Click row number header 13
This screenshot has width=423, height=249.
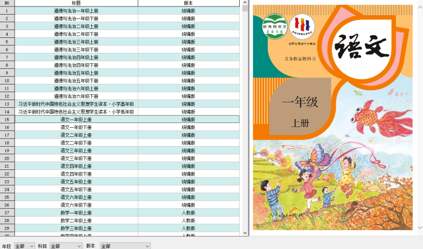(7, 104)
